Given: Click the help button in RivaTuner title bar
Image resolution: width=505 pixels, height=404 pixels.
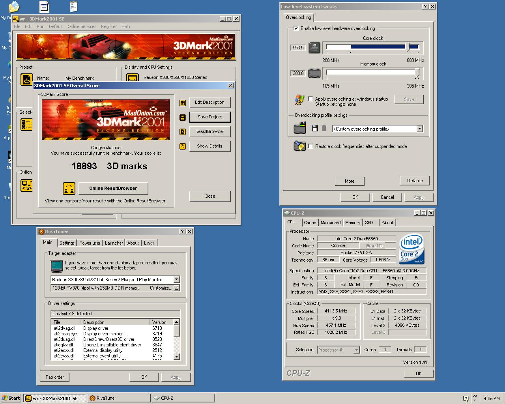Looking at the screenshot, I should click(x=182, y=232).
